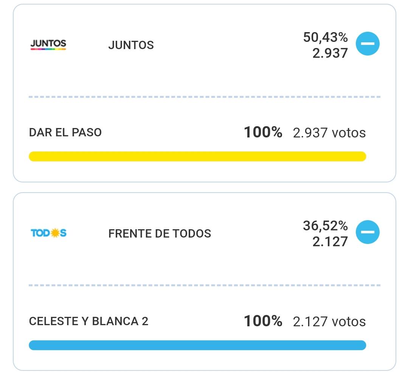Click the dashed divider in JUNTOS card
Screen dimensions: 408x375
coord(204,97)
